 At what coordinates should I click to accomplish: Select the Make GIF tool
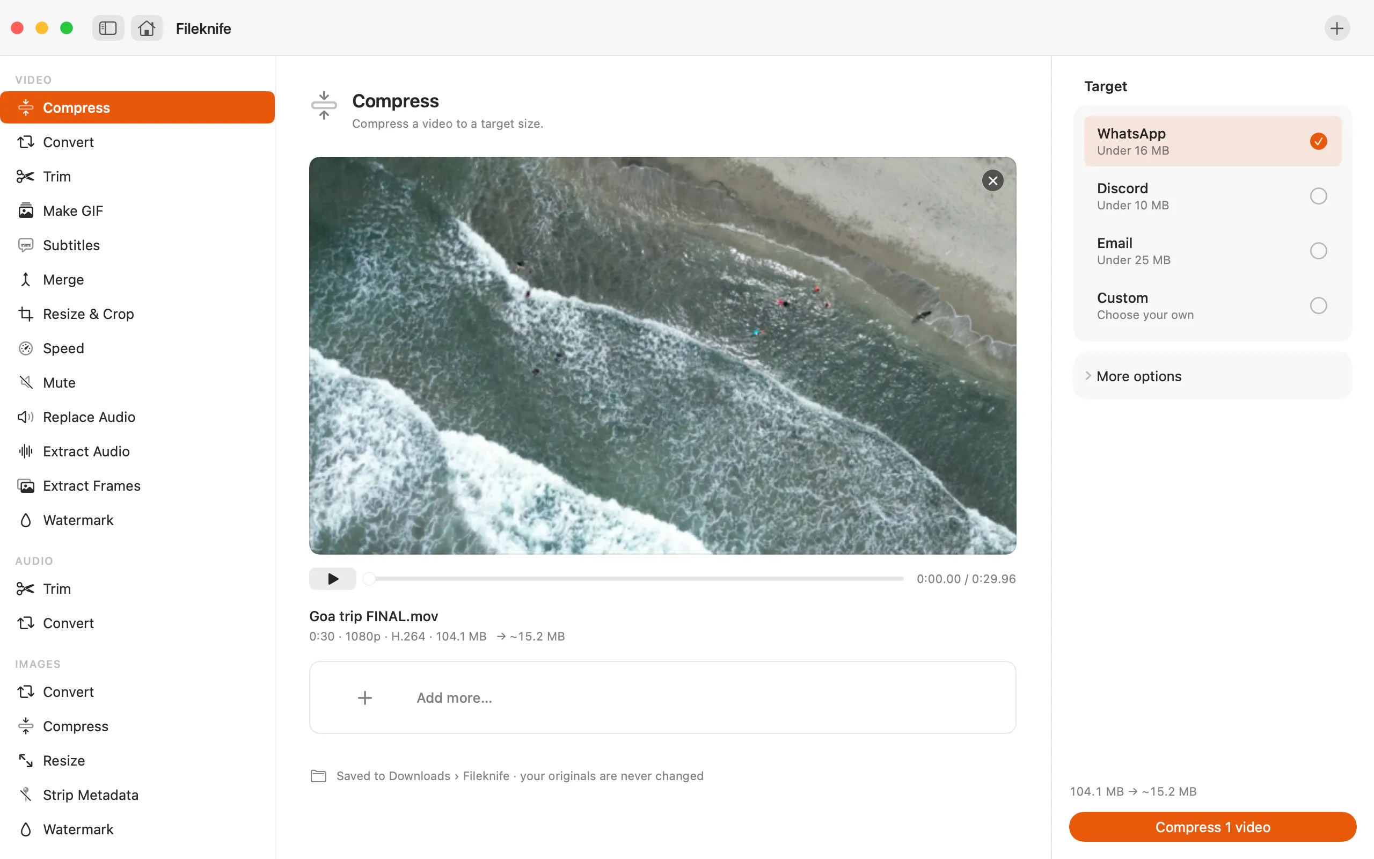click(137, 211)
